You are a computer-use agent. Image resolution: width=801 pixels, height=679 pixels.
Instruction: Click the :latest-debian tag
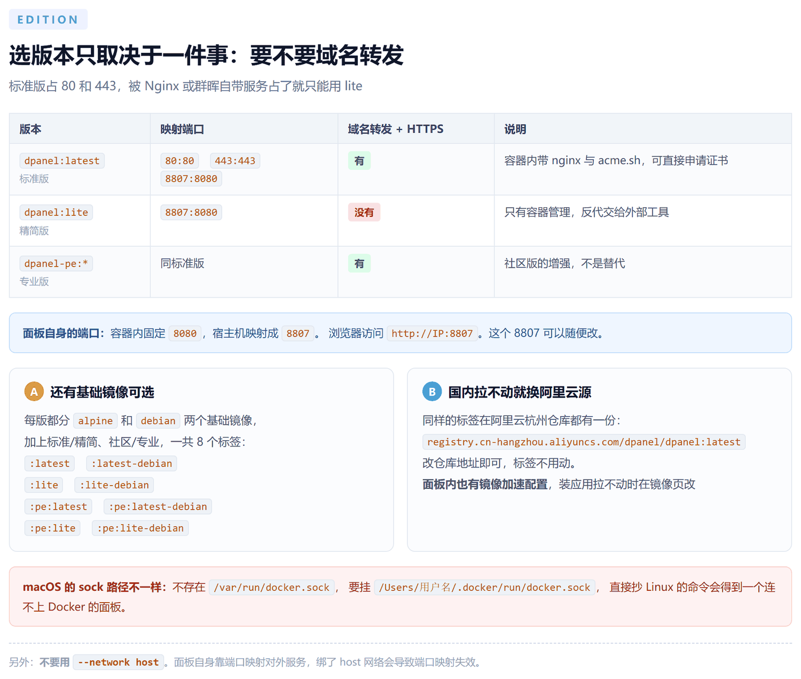(131, 463)
